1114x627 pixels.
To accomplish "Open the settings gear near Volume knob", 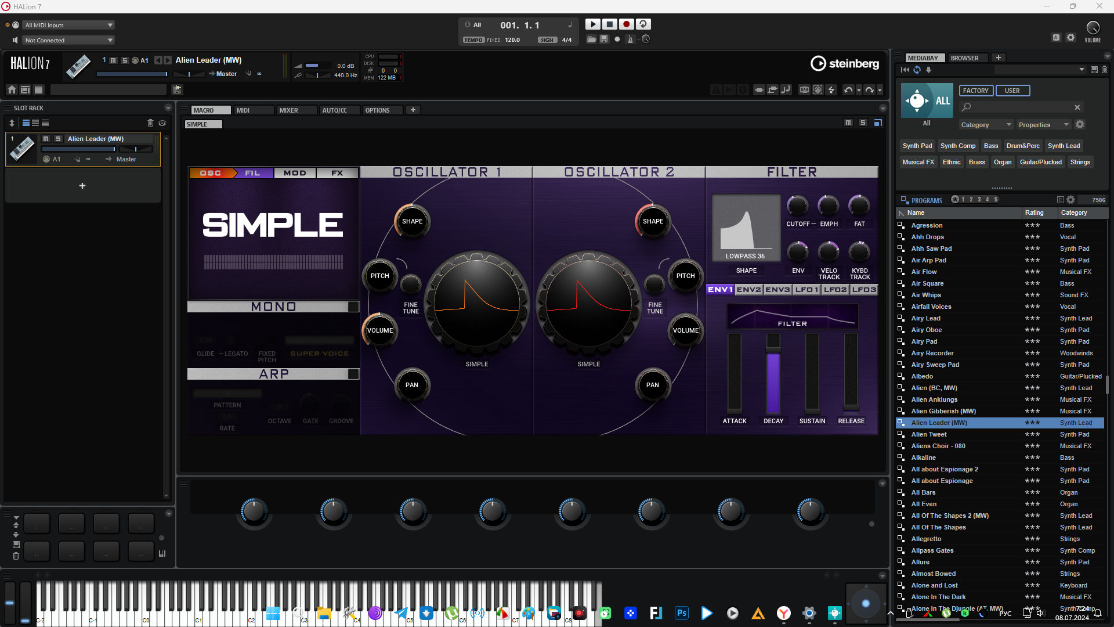I will point(1070,38).
